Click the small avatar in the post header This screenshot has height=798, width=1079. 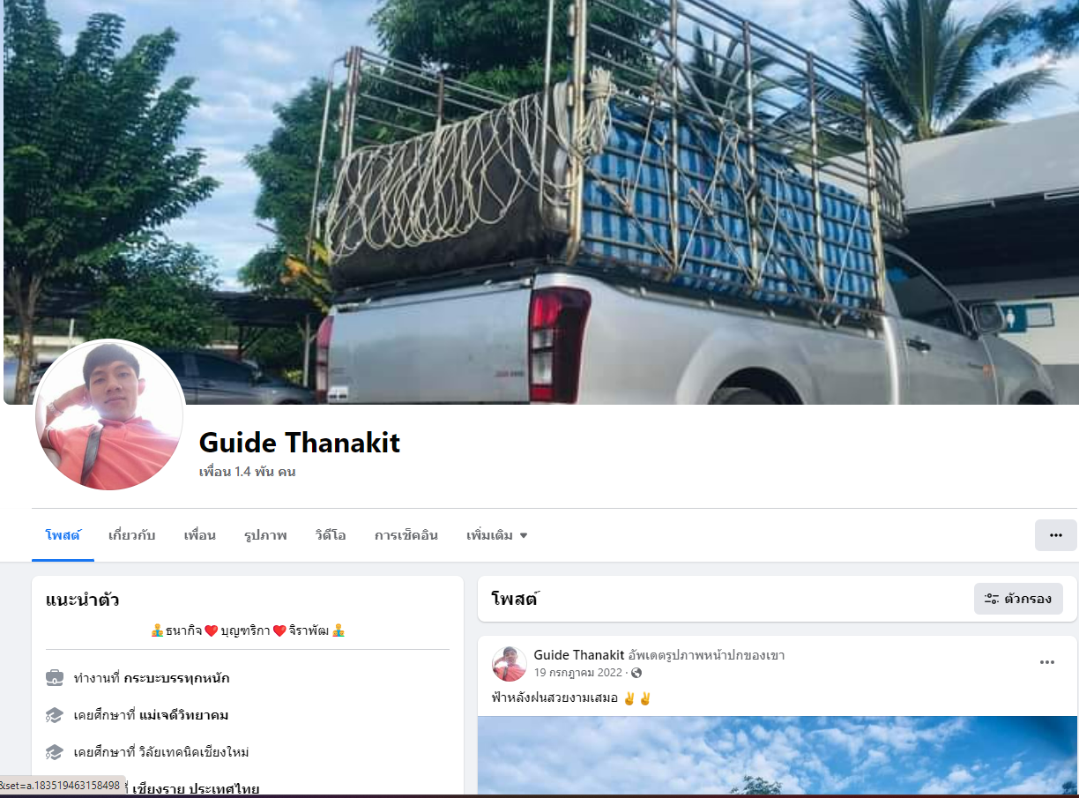point(510,664)
